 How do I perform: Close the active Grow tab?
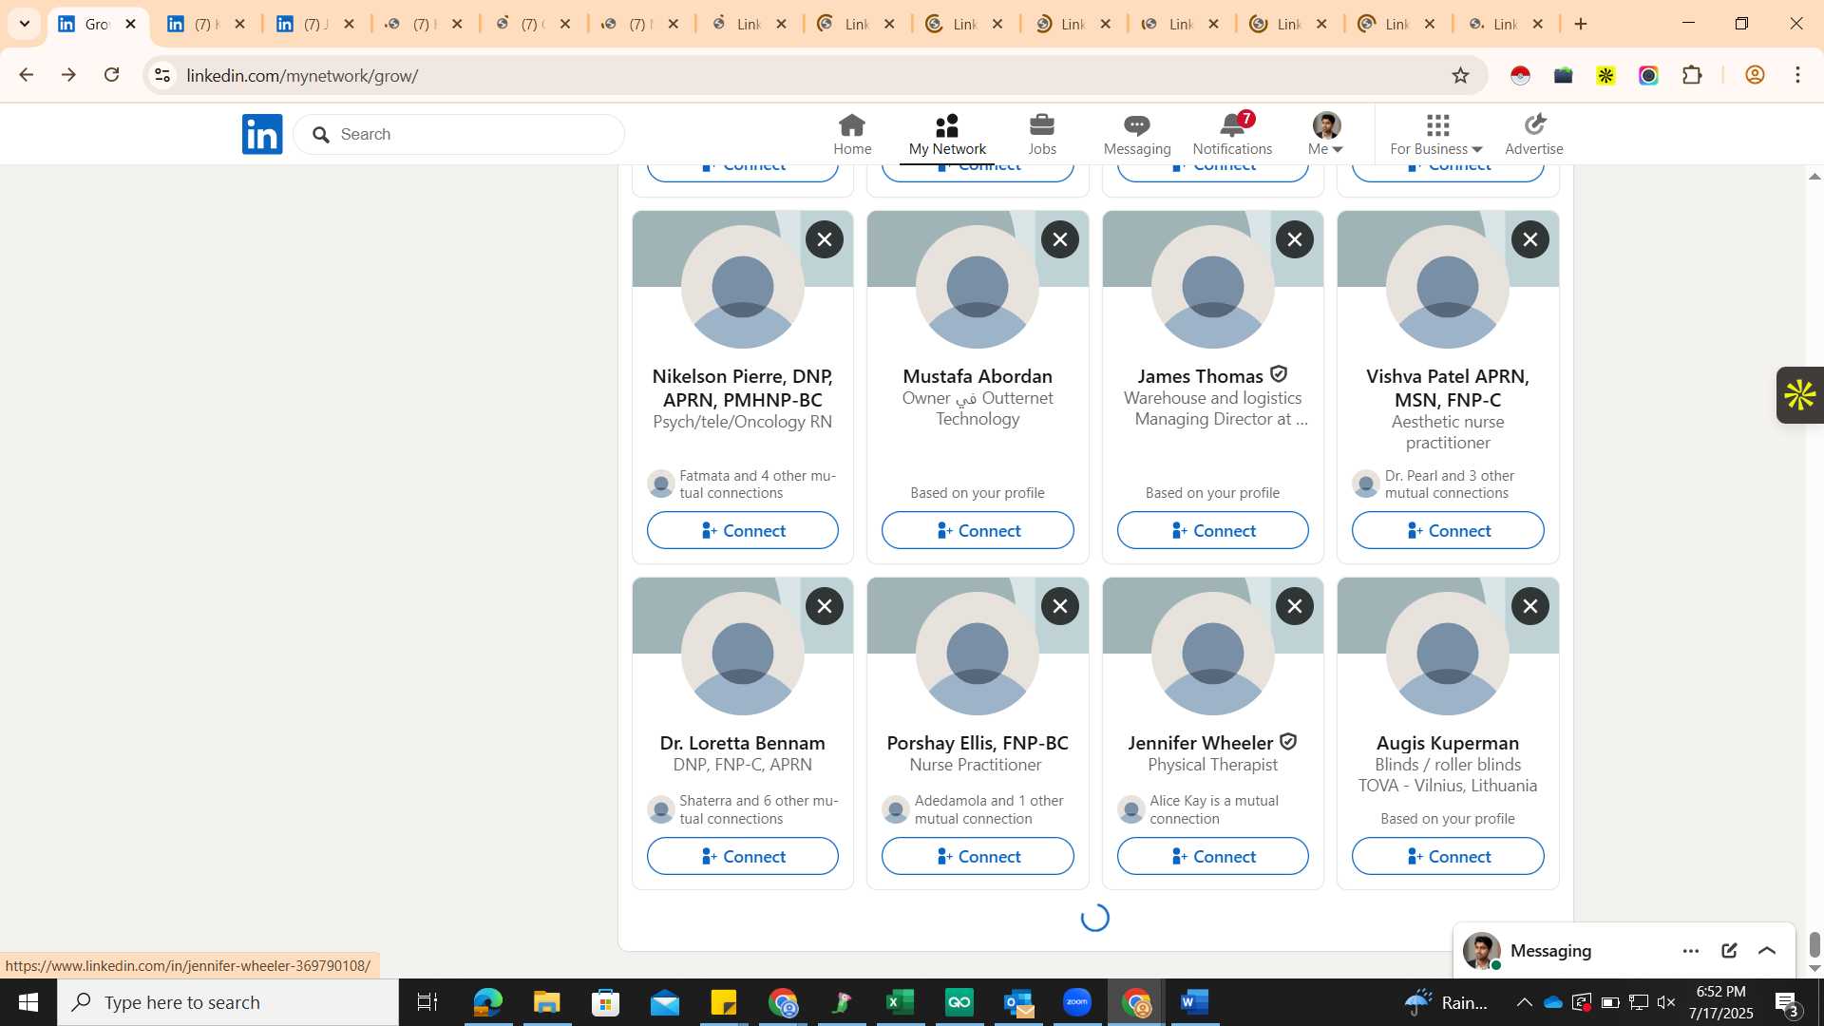pos(131,24)
